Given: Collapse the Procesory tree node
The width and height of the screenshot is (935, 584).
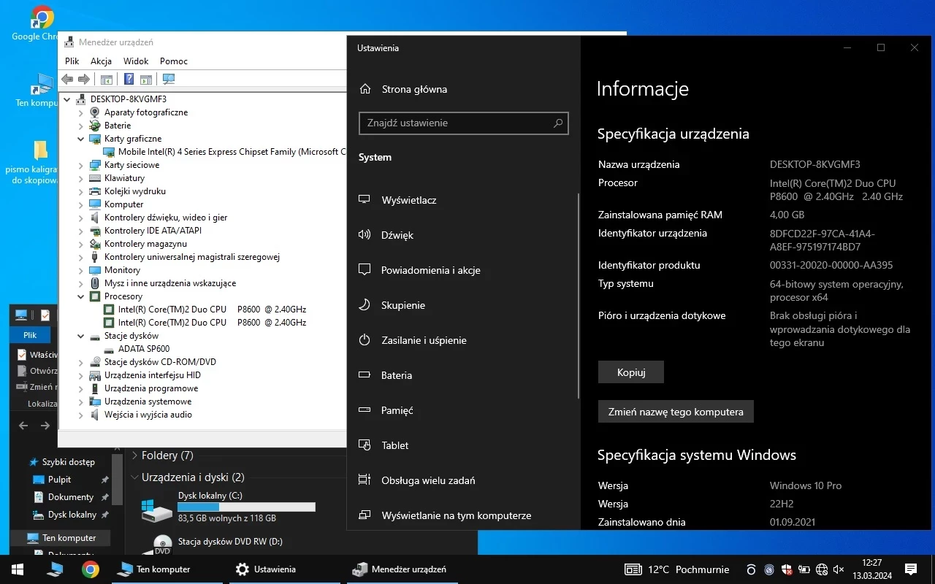Looking at the screenshot, I should (82, 296).
